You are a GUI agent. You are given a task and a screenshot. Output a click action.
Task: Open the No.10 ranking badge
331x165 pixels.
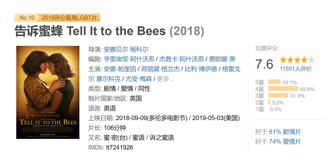27,18
